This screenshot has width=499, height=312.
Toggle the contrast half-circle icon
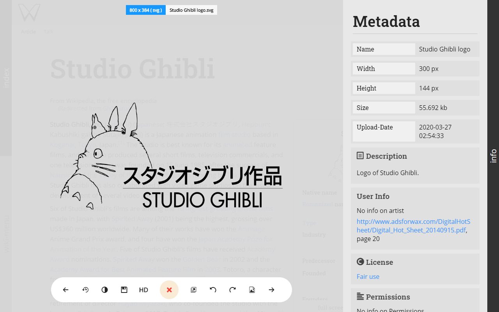104,290
